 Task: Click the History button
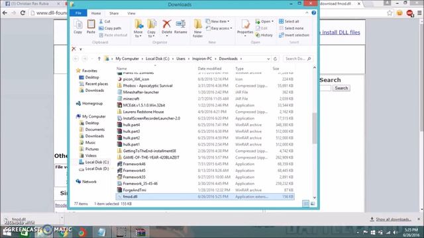[x=264, y=35]
